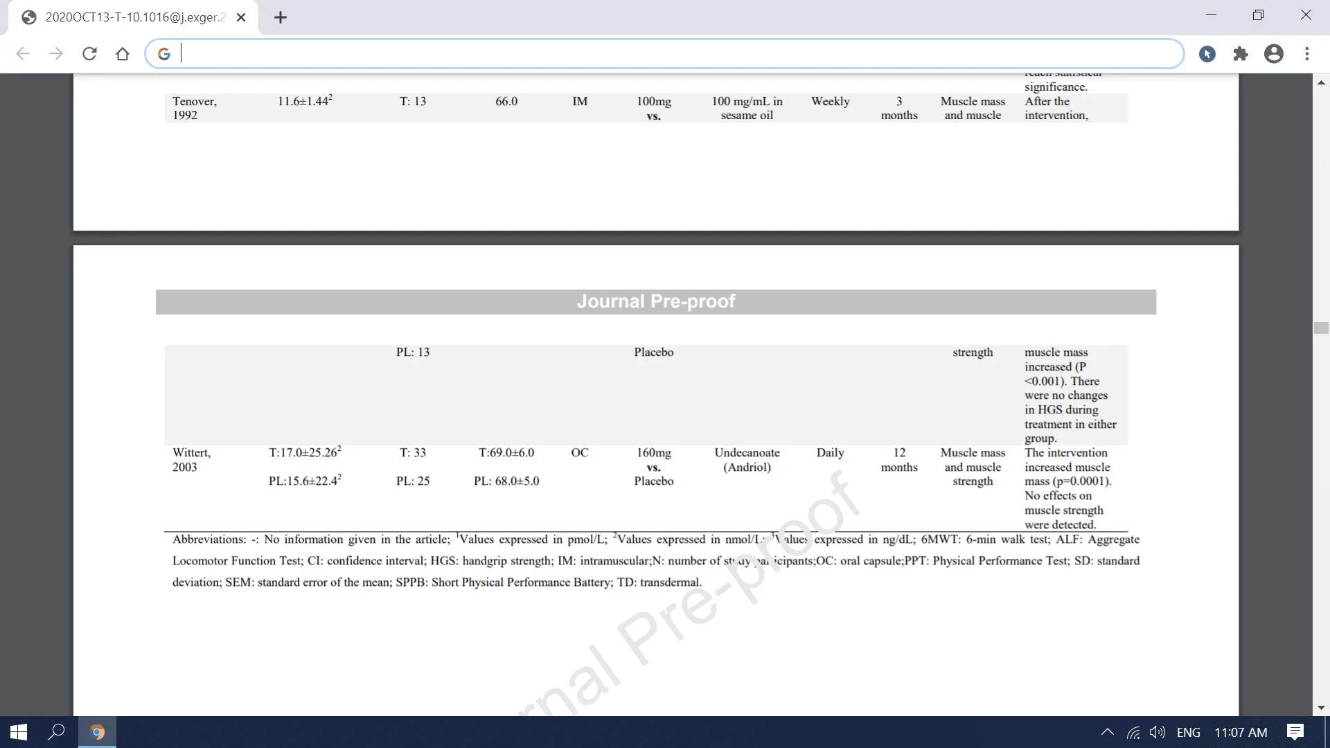This screenshot has height=748, width=1330.
Task: Open the profile account icon
Action: click(1274, 54)
